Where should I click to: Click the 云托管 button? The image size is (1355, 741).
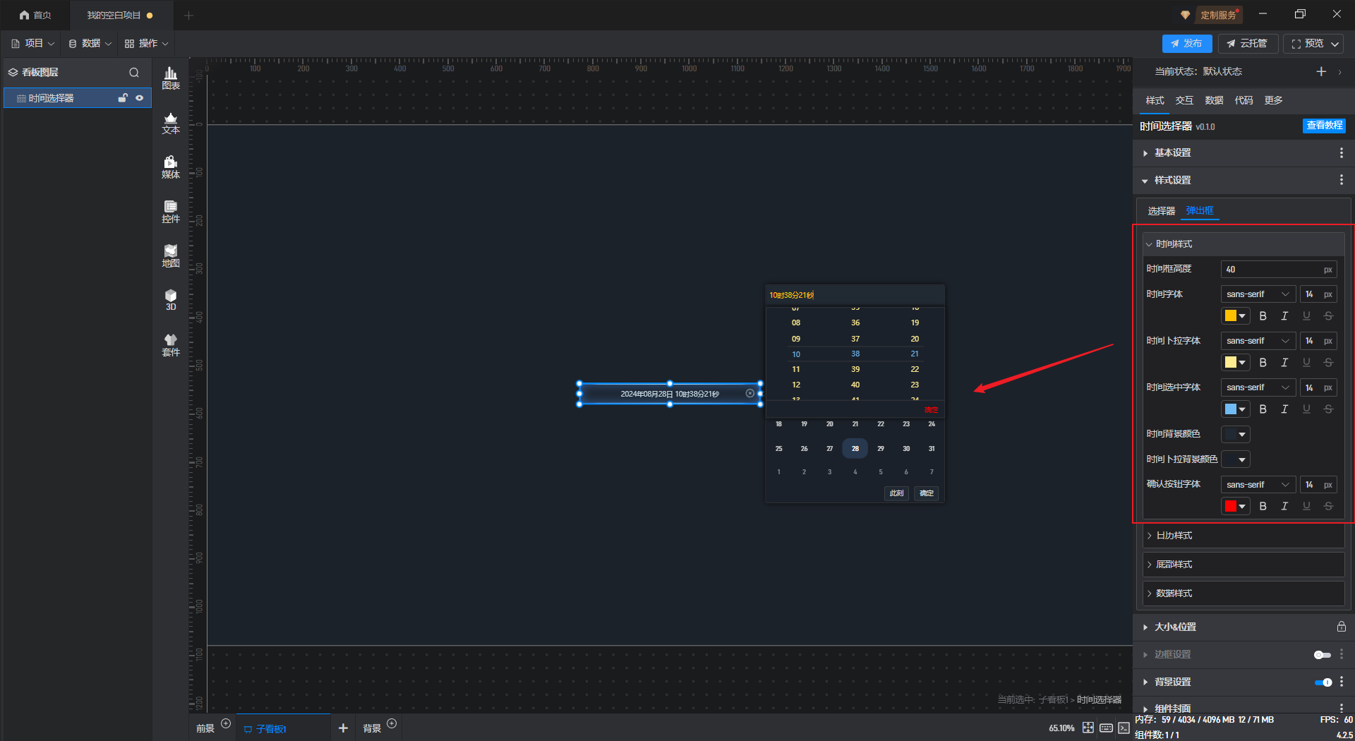(1248, 44)
